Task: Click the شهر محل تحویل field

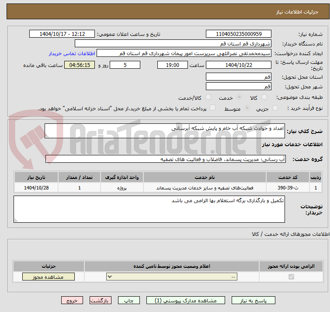Action: (239, 86)
